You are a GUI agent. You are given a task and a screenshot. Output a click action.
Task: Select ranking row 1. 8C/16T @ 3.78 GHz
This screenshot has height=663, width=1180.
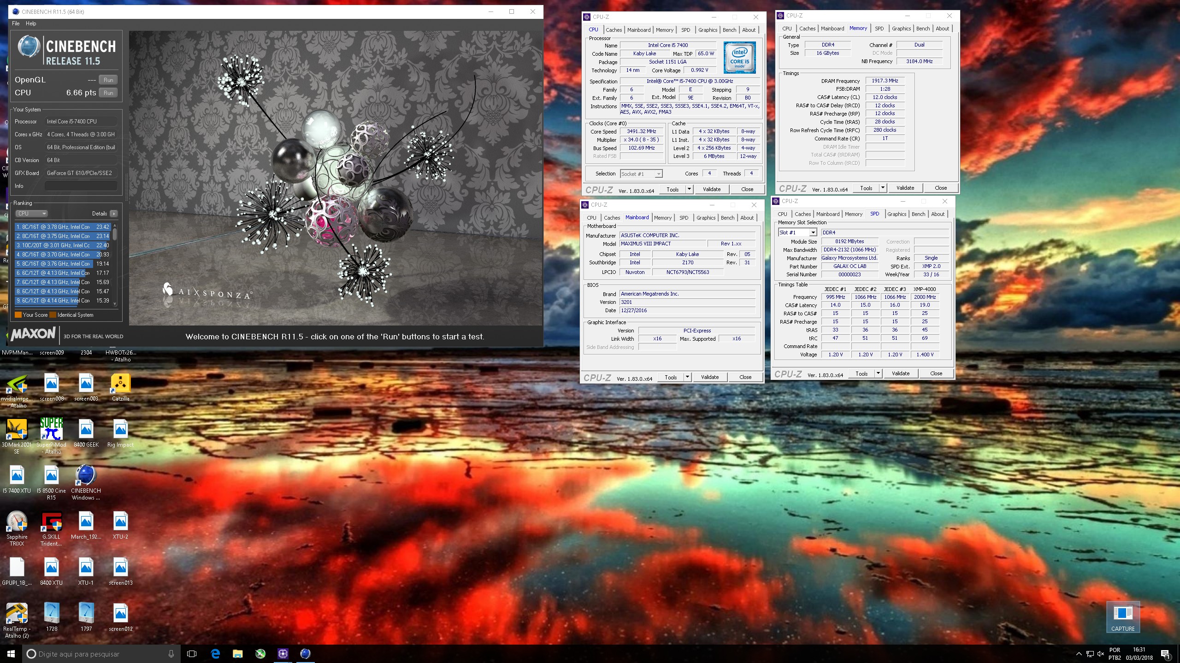[63, 227]
